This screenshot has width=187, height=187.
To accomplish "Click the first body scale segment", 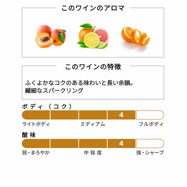I will pos(36,115).
